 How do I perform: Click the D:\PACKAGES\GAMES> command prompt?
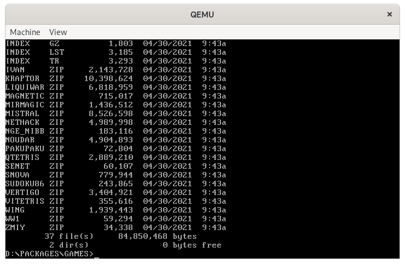50,254
